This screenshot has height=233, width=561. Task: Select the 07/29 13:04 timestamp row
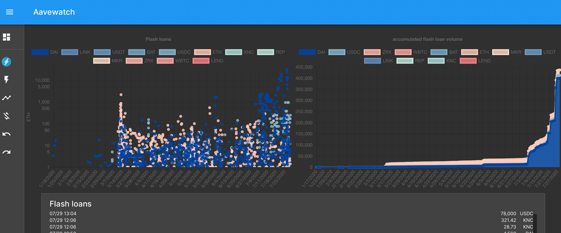[x=63, y=213]
